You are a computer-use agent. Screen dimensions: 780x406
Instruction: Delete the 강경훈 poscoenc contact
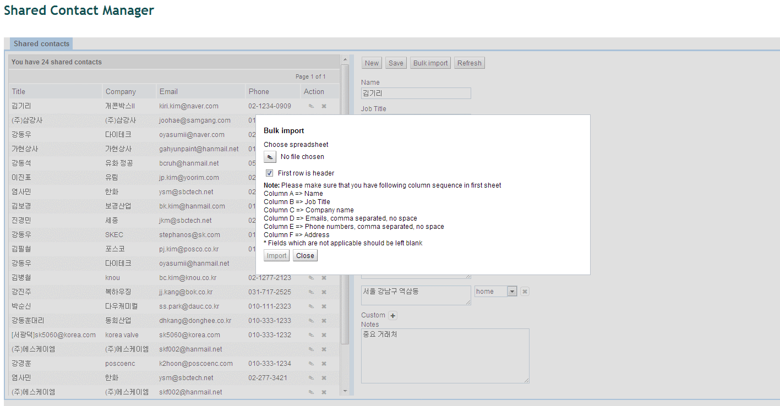[324, 363]
